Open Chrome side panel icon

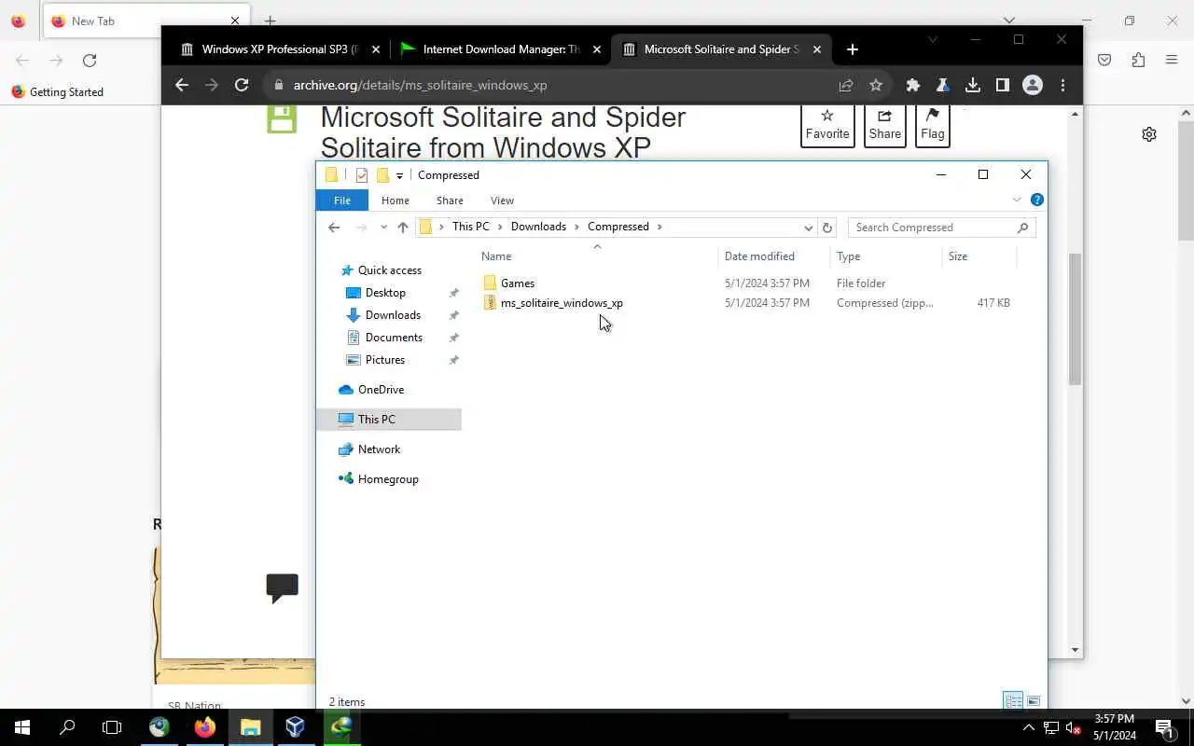pyautogui.click(x=1003, y=85)
